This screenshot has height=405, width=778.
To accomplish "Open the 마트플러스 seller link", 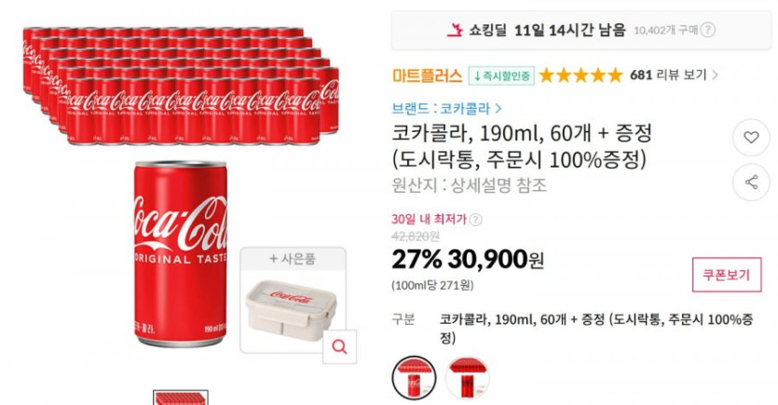I will coord(428,75).
